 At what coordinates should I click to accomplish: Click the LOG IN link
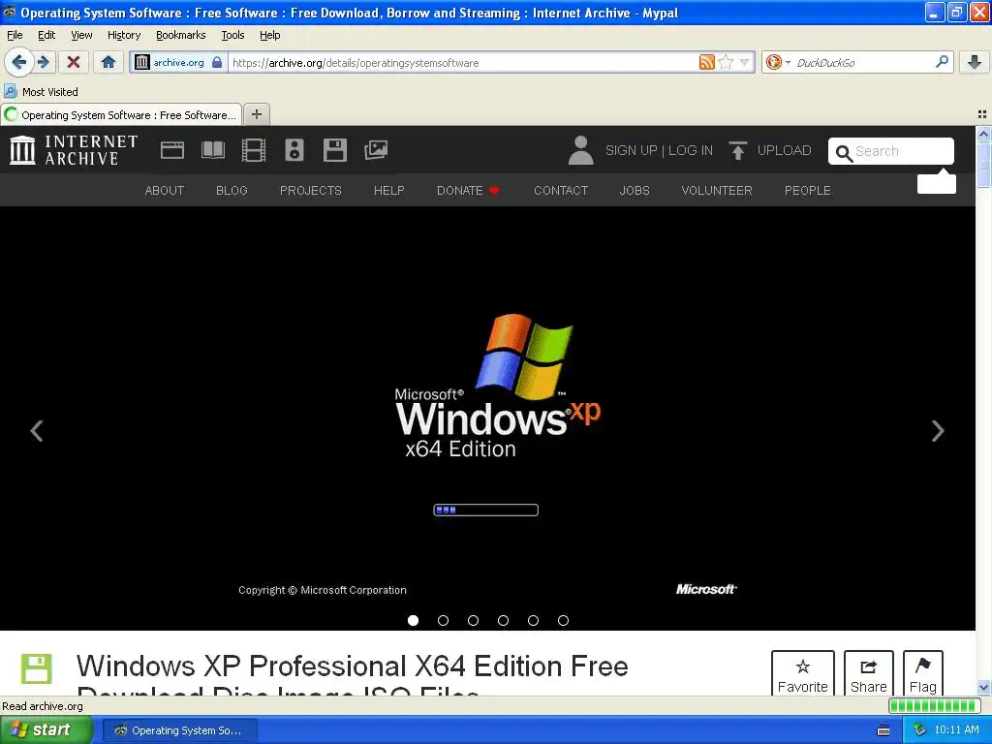pos(690,150)
